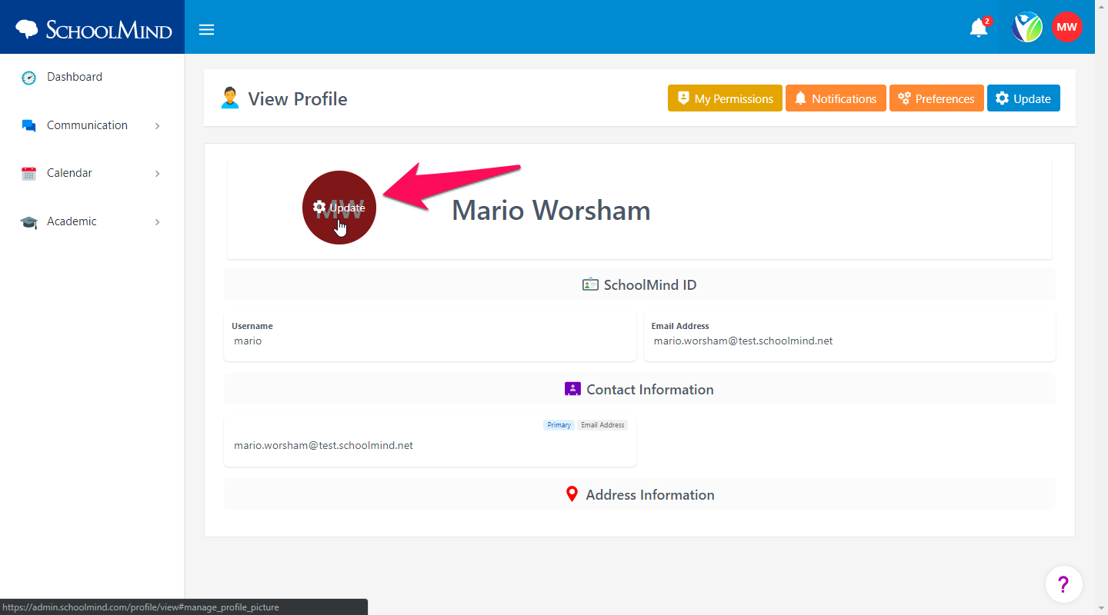Click the Dashboard gauge icon

[x=28, y=77]
